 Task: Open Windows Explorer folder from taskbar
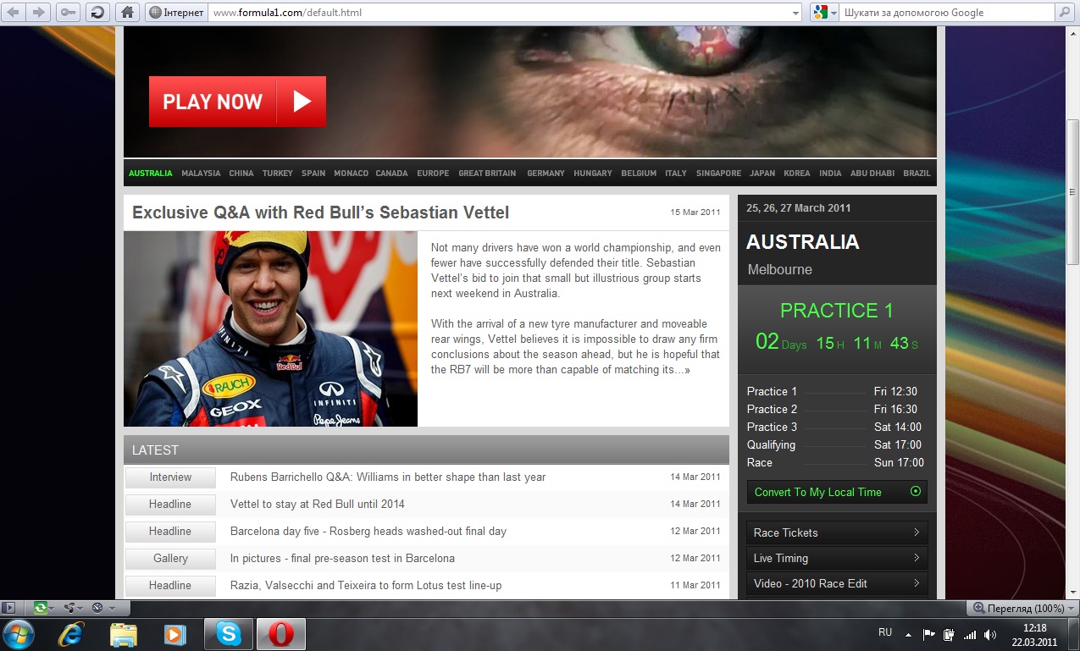coord(124,634)
